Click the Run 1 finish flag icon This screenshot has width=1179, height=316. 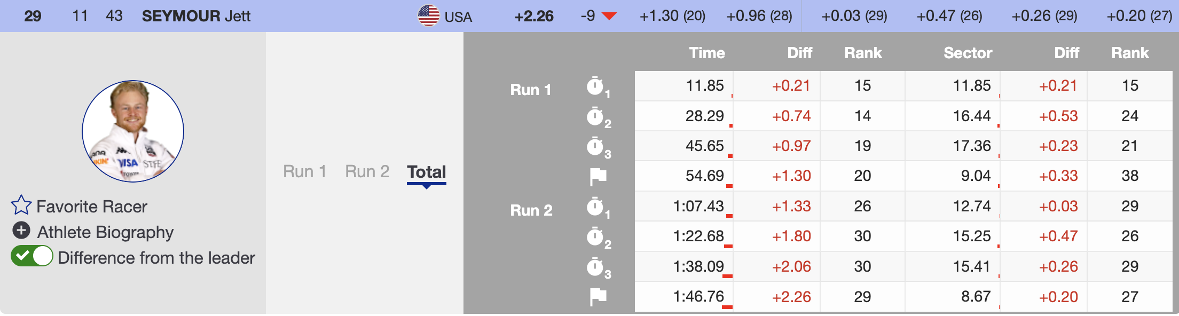coord(598,176)
